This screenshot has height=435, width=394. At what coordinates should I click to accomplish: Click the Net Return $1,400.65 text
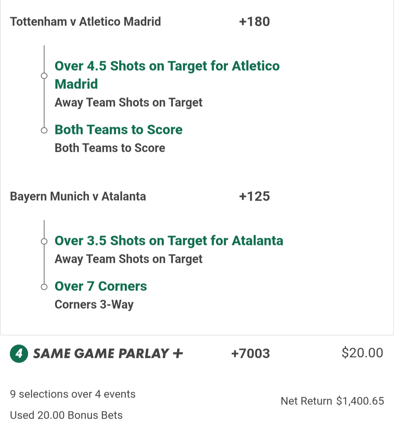tap(332, 401)
